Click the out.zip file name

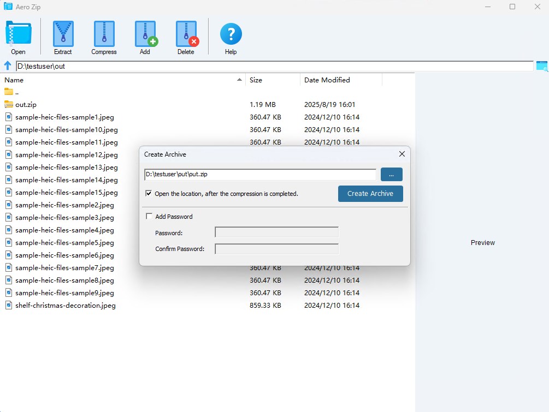click(x=26, y=105)
